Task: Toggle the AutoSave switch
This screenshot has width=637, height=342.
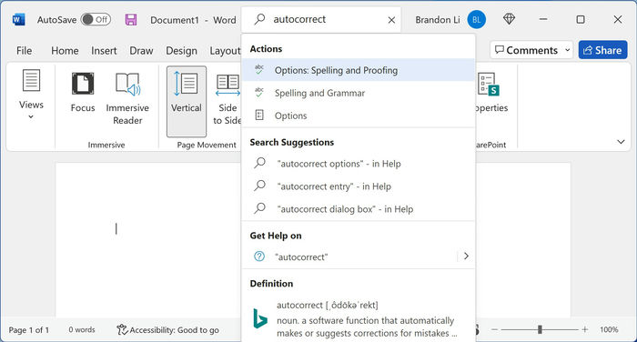Action: click(x=96, y=19)
